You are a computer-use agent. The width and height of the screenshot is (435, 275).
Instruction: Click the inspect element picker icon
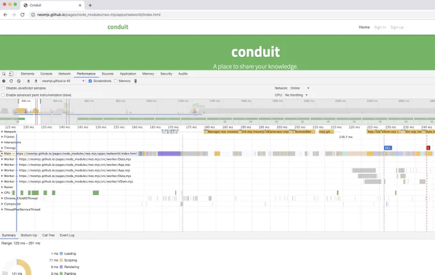coord(4,74)
